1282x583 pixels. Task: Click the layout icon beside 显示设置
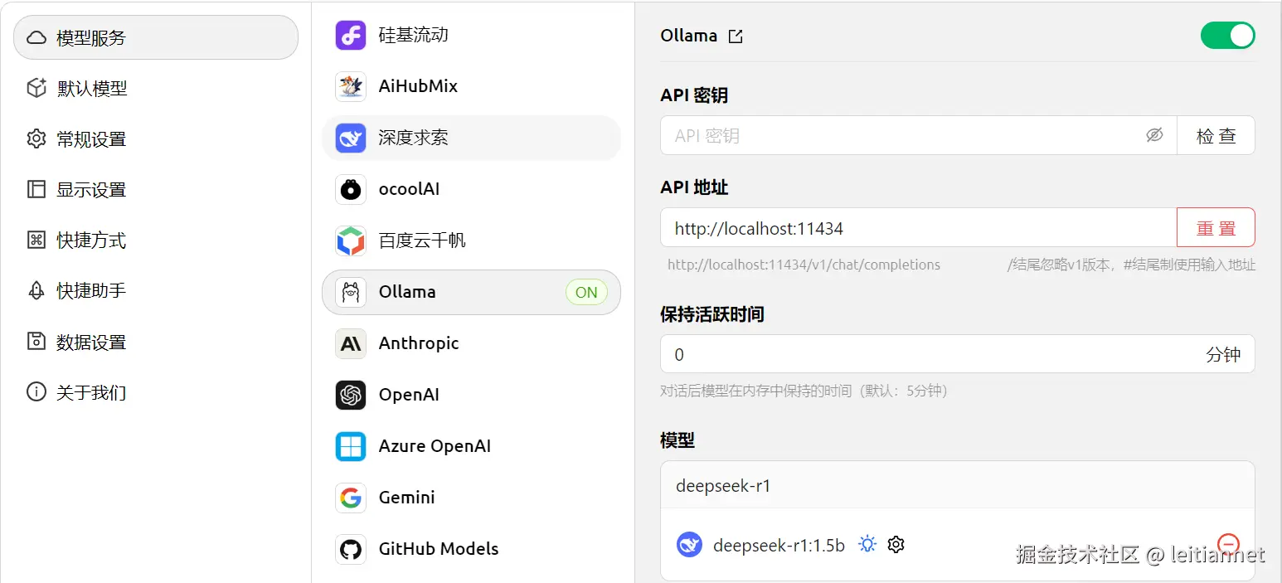point(36,189)
